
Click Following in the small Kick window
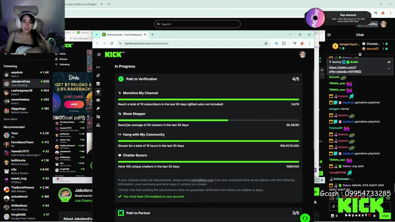coord(64,64)
